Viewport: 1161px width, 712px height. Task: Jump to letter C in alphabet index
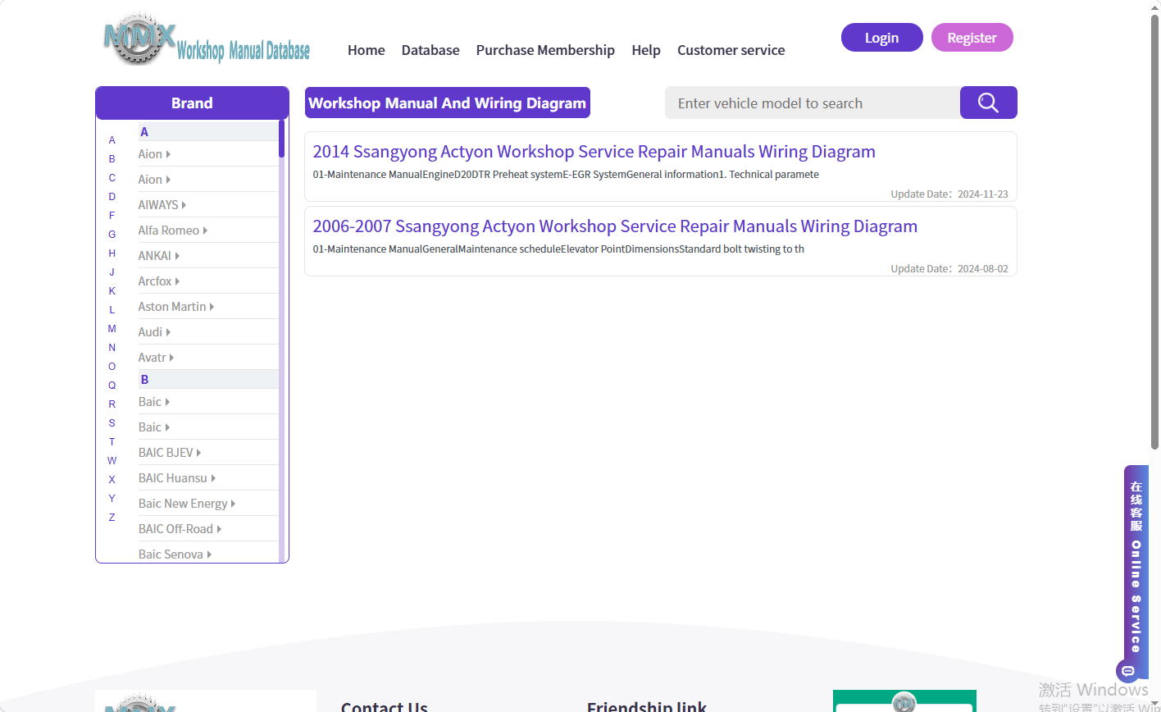pyautogui.click(x=112, y=178)
